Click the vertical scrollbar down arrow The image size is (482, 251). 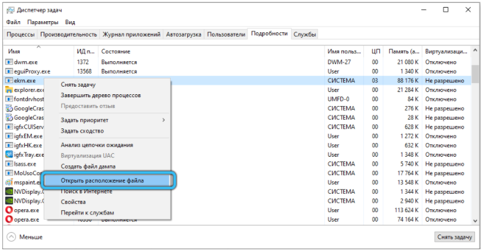pyautogui.click(x=475, y=219)
